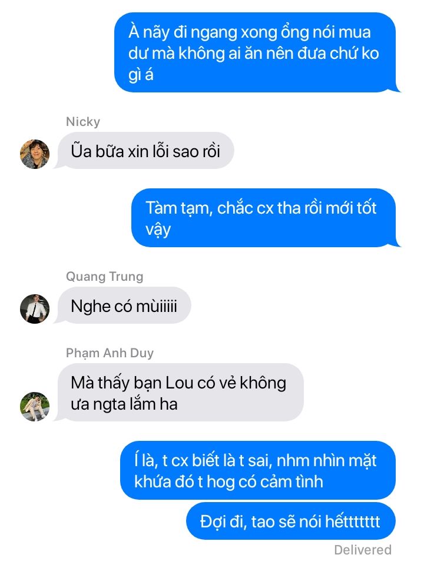The width and height of the screenshot is (424, 568).
Task: Click 'gì á' text in the top bubble
Action: click(141, 75)
